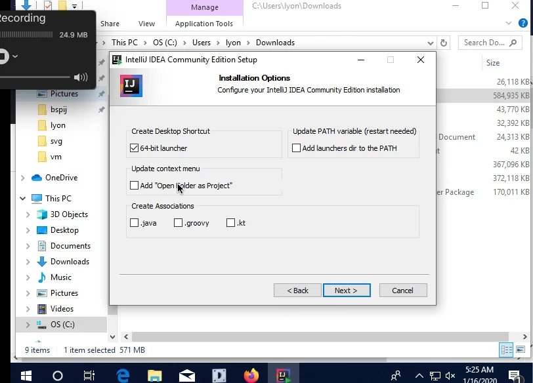Click Downloads in the address breadcrumb

(x=275, y=43)
